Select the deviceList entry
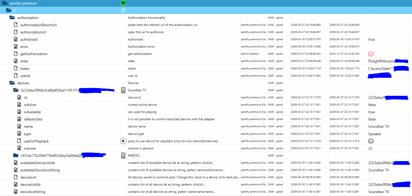The height and width of the screenshot is (196, 412). coord(28,177)
